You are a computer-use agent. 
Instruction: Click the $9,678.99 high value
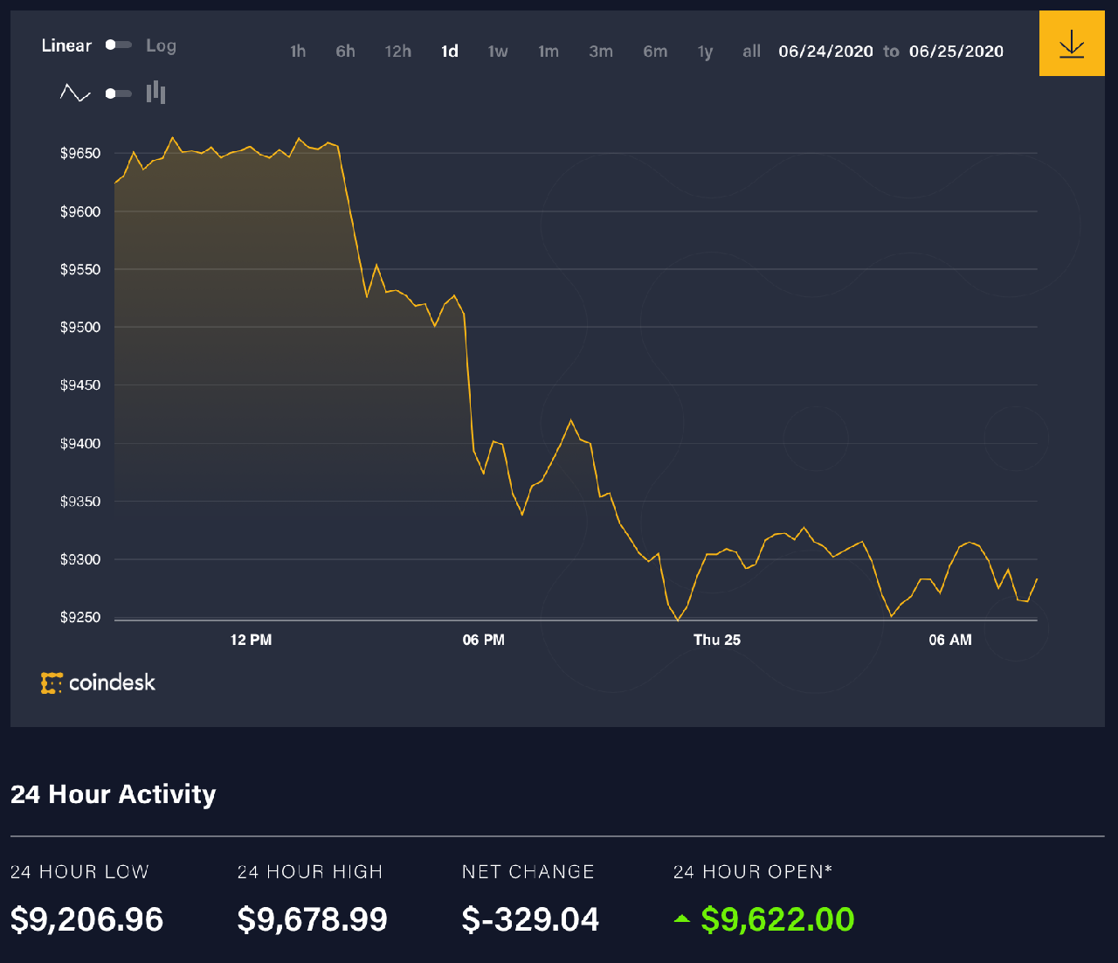coord(313,919)
